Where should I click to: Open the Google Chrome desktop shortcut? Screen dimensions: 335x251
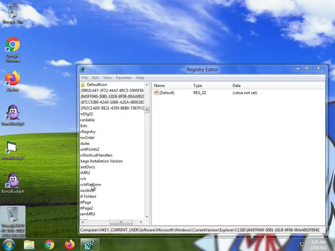(x=13, y=50)
